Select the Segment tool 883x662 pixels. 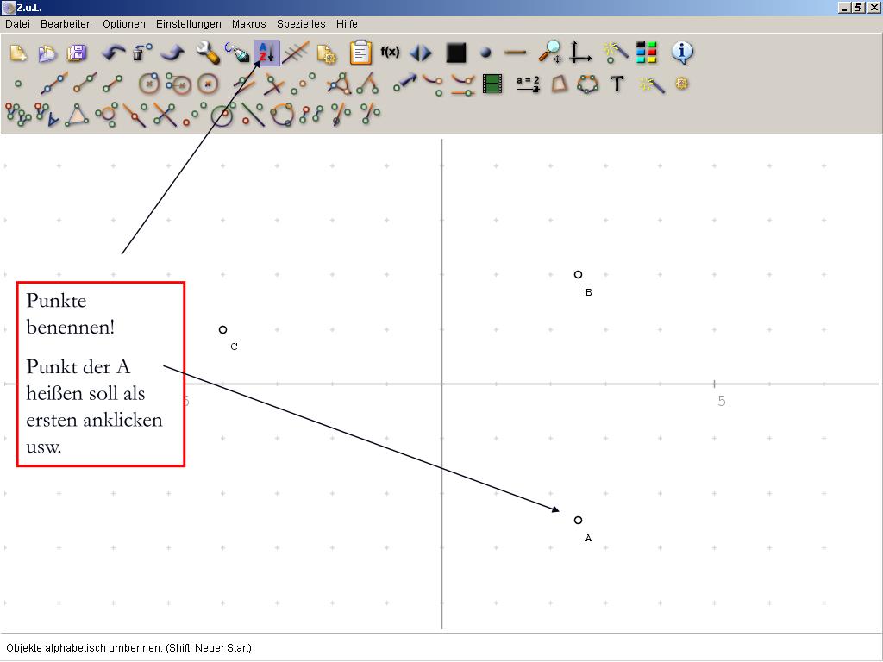click(113, 84)
